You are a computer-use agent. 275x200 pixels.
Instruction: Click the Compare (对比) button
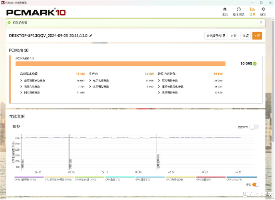tap(234, 36)
